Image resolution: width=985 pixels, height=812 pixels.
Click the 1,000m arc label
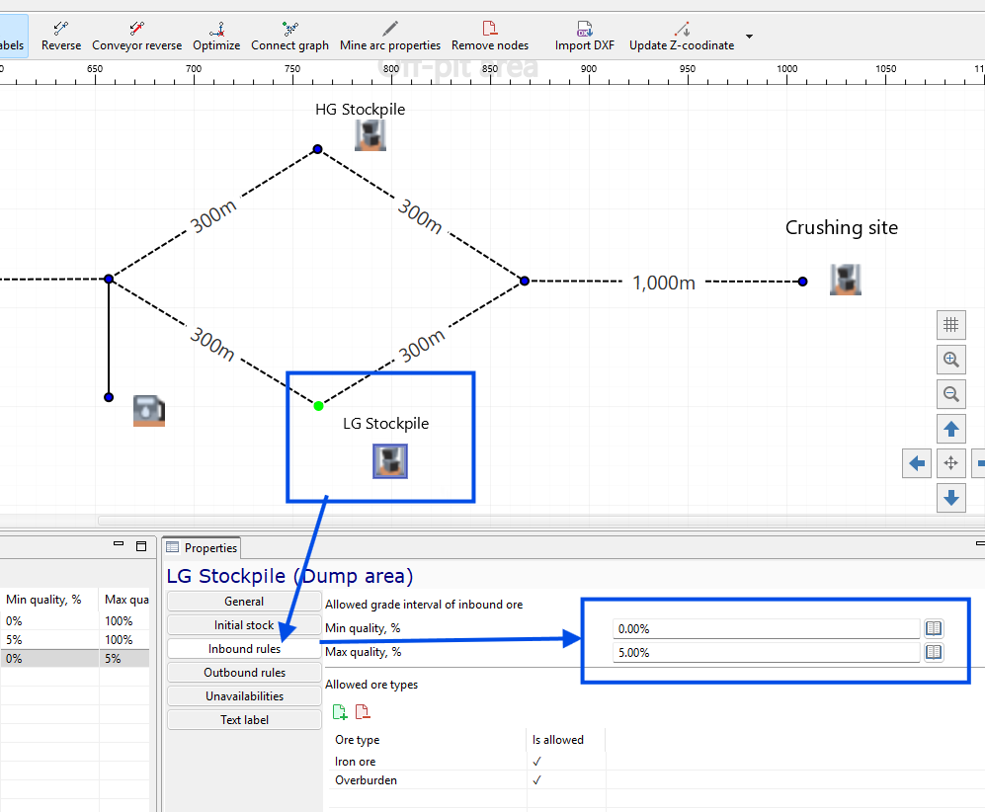pyautogui.click(x=663, y=283)
